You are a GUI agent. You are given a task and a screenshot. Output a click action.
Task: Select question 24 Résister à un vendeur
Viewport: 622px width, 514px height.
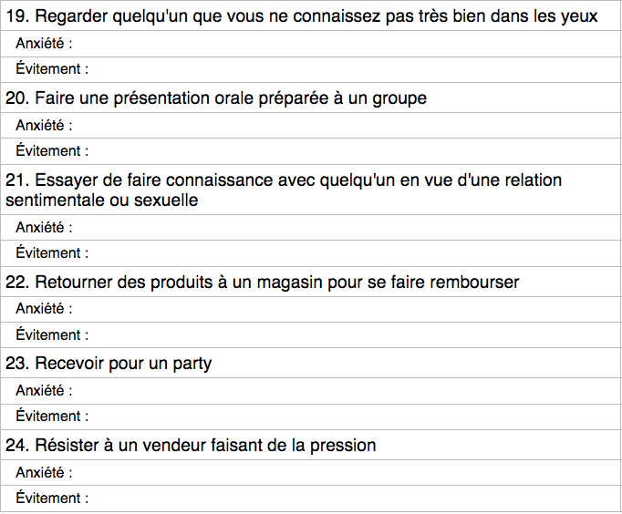coord(191,446)
